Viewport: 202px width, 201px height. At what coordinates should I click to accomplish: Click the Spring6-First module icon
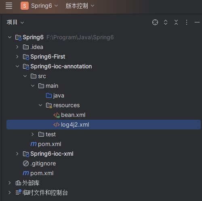tap(26, 57)
